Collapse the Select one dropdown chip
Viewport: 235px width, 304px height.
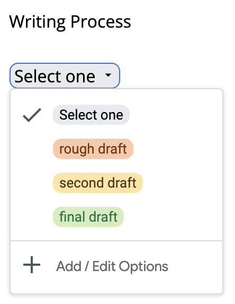tap(65, 75)
